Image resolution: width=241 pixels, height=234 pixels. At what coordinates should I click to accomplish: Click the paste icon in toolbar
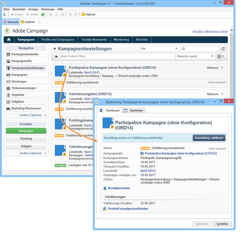[62, 14]
